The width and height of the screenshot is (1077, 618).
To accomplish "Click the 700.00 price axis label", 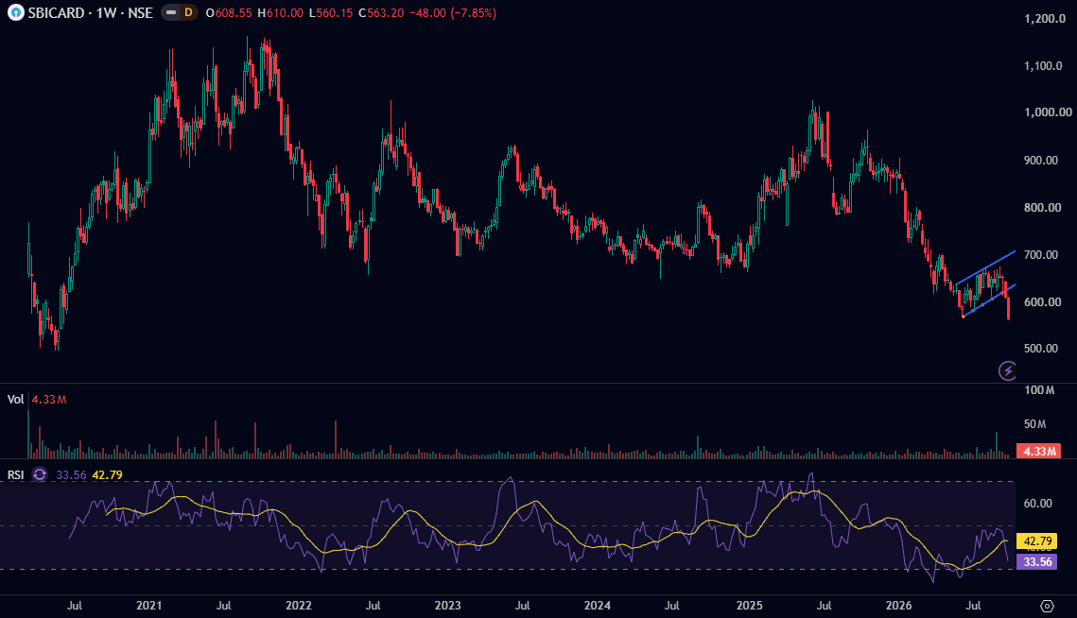I will point(1041,255).
